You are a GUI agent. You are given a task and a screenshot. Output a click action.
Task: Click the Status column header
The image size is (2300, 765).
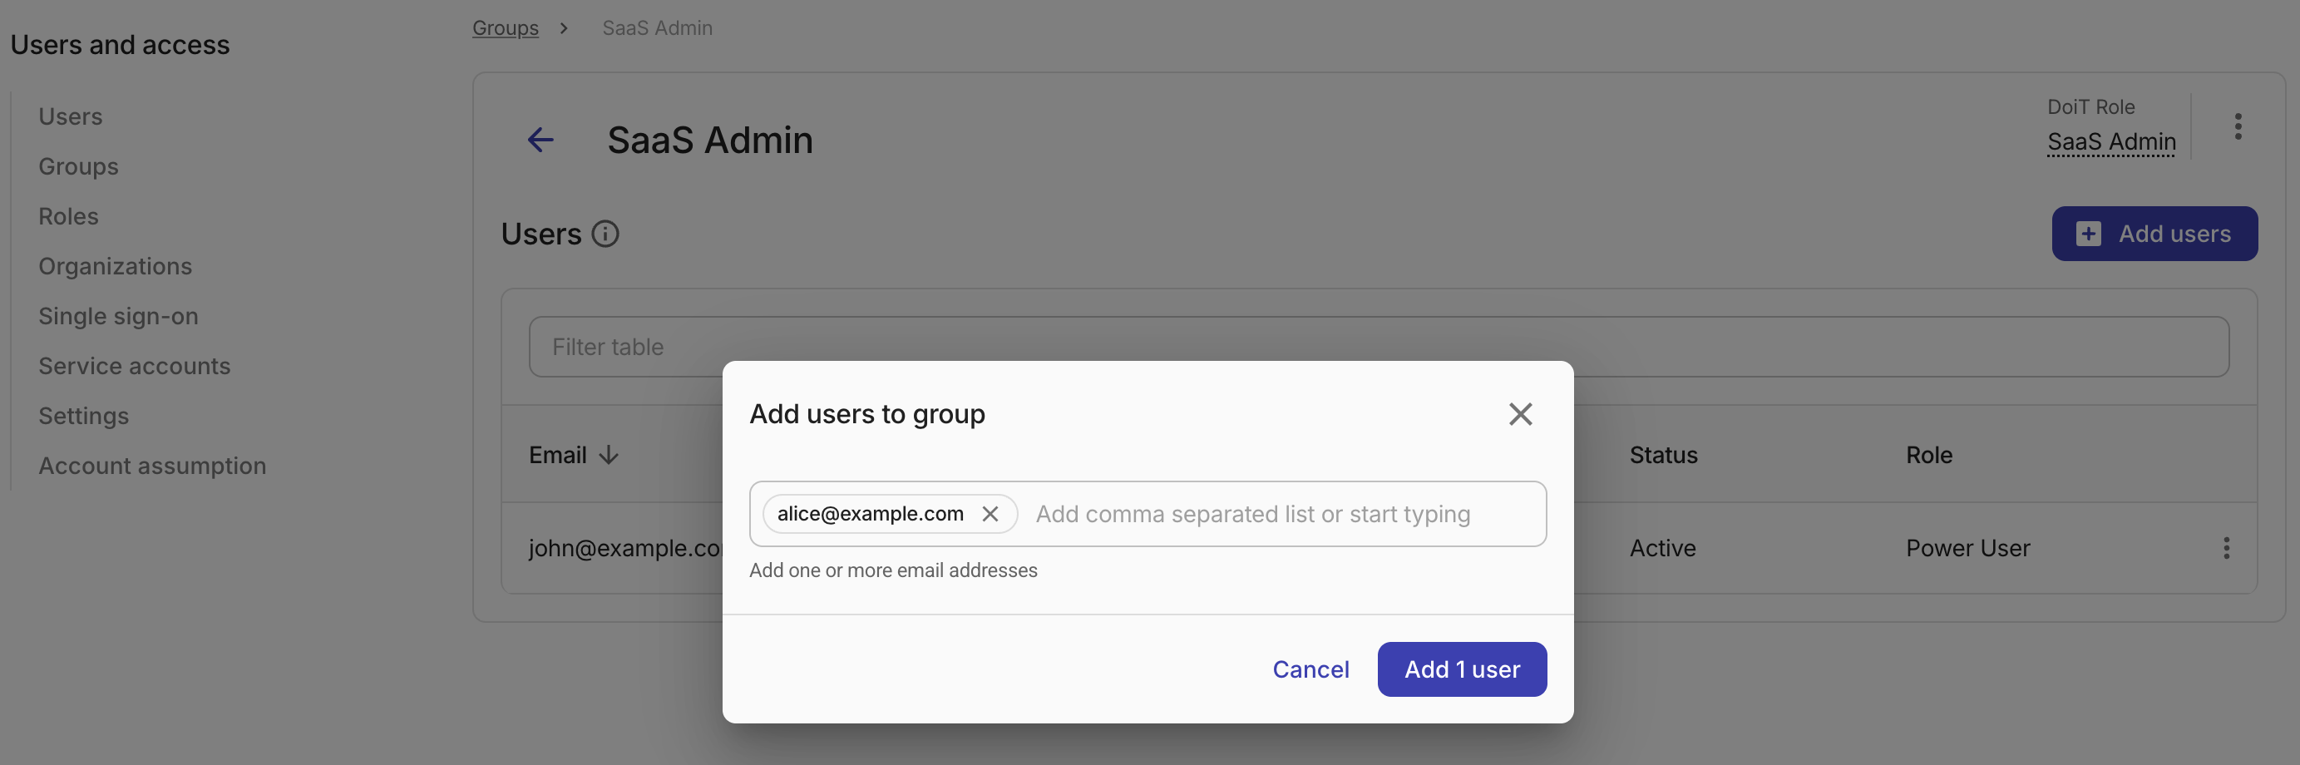click(x=1663, y=455)
